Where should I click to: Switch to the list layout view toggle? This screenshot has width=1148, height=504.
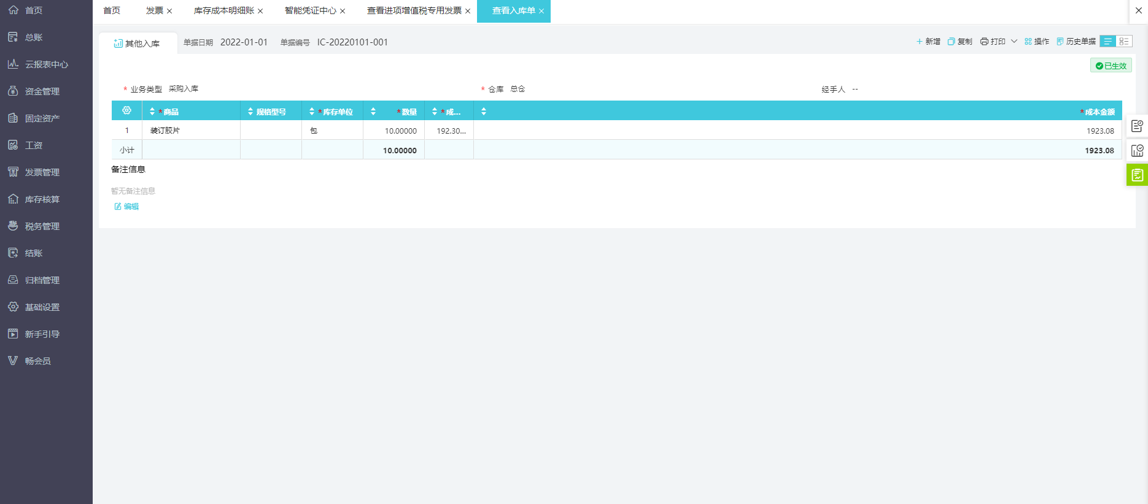(x=1108, y=42)
